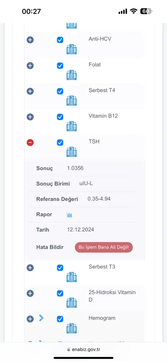Tap hospital icon under Vitamin B12 row
Viewport: 167px width, 362px height.
[x=72, y=126]
